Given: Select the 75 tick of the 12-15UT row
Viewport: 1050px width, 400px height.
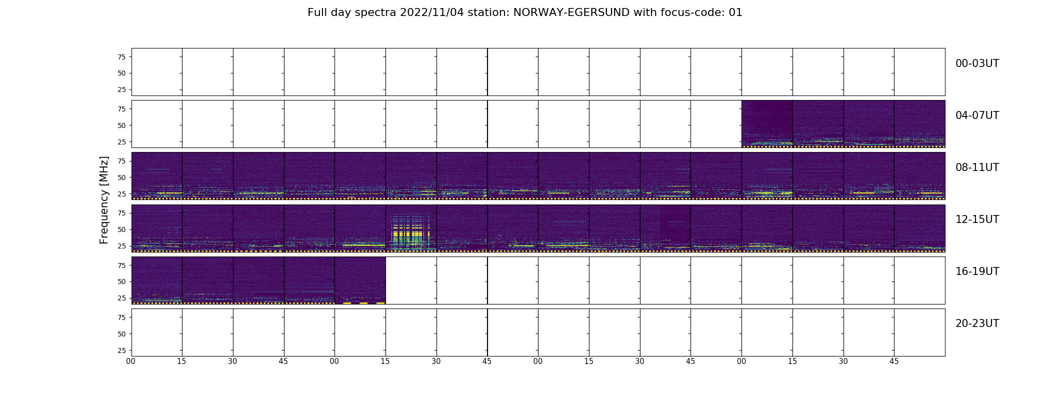Looking at the screenshot, I should tap(121, 213).
